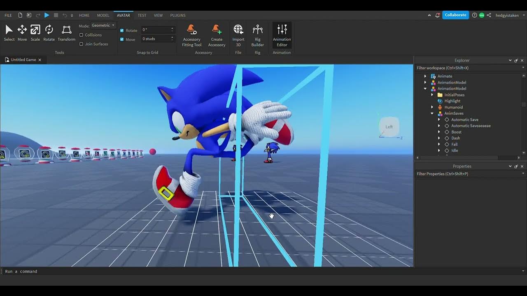Open the Filter workspace dropdown arrow
This screenshot has width=527, height=296.
[x=523, y=68]
